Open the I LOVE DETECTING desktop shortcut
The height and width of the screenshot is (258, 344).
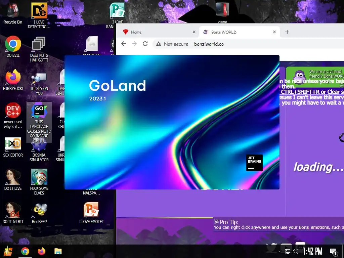click(x=39, y=15)
